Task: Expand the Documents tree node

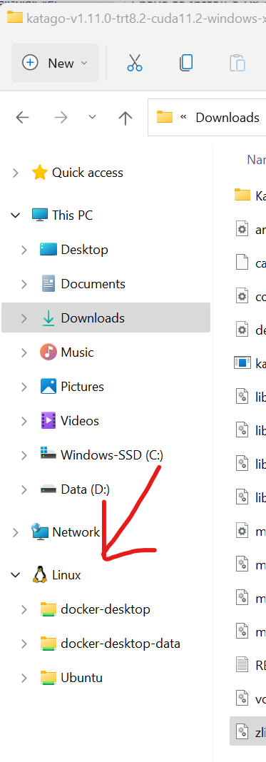Action: point(24,284)
